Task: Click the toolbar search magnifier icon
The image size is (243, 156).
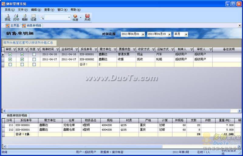Action: point(42,18)
